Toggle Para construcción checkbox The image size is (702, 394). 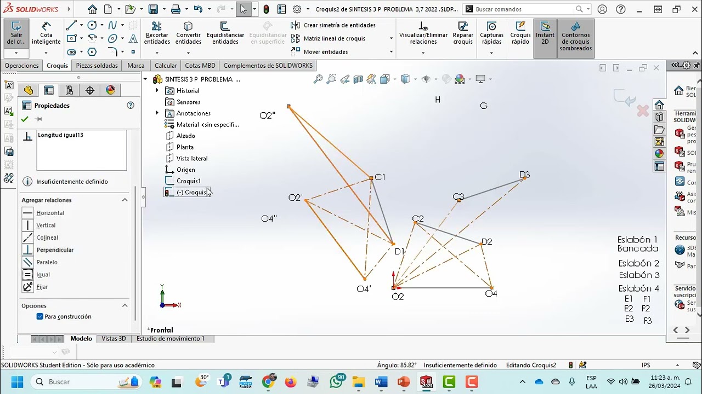click(x=39, y=316)
